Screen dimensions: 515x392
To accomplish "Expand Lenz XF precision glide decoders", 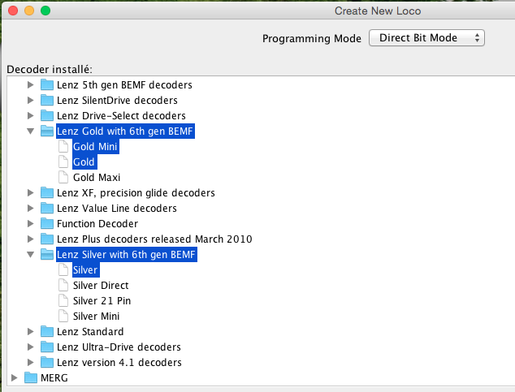I will 30,193.
